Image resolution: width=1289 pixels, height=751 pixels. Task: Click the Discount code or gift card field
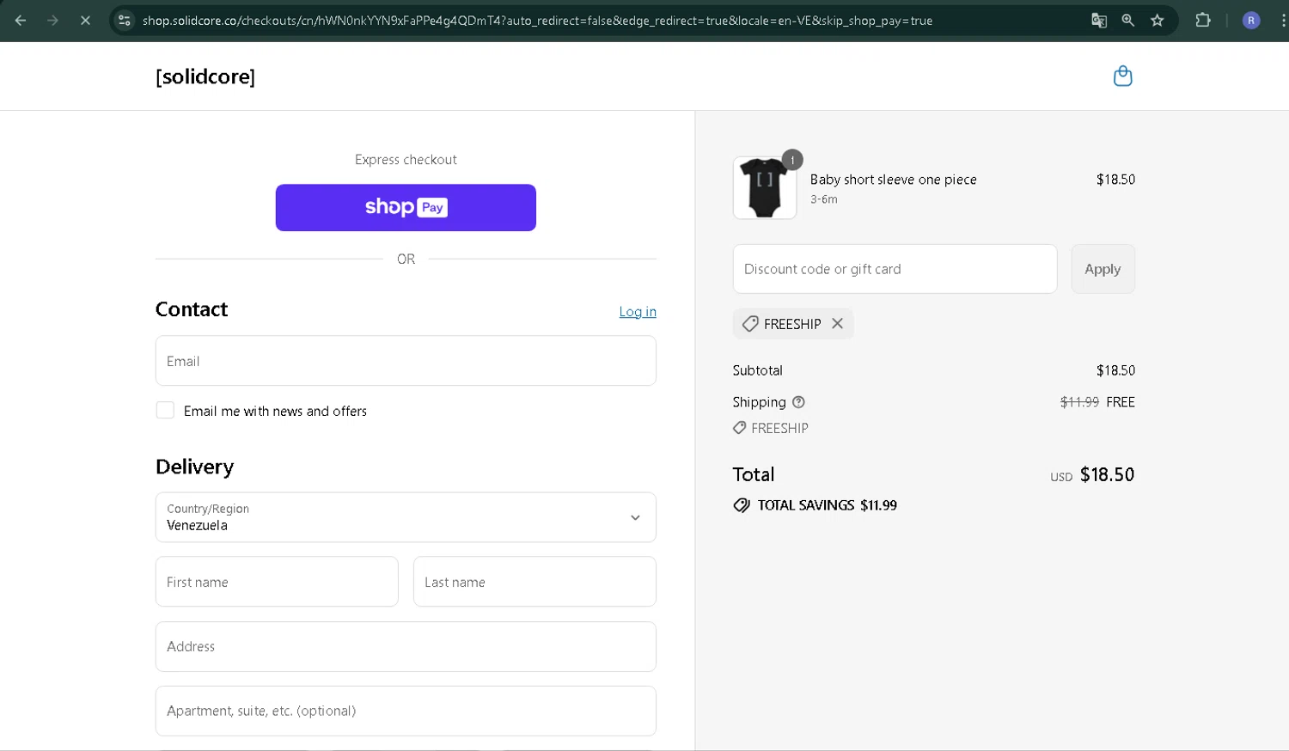click(x=895, y=269)
